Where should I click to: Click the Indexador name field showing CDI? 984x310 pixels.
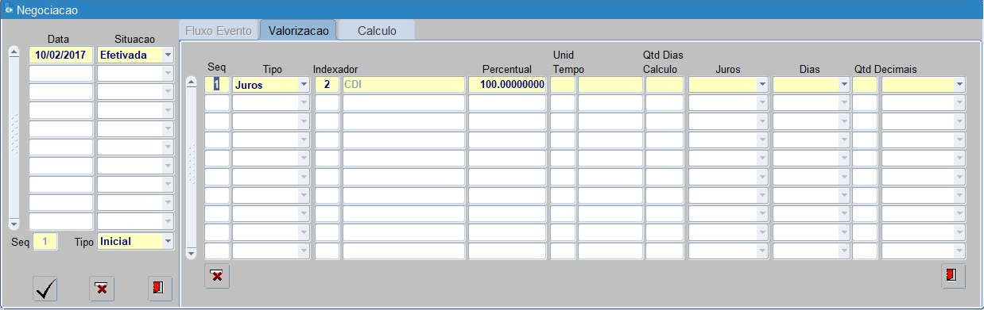coord(403,84)
